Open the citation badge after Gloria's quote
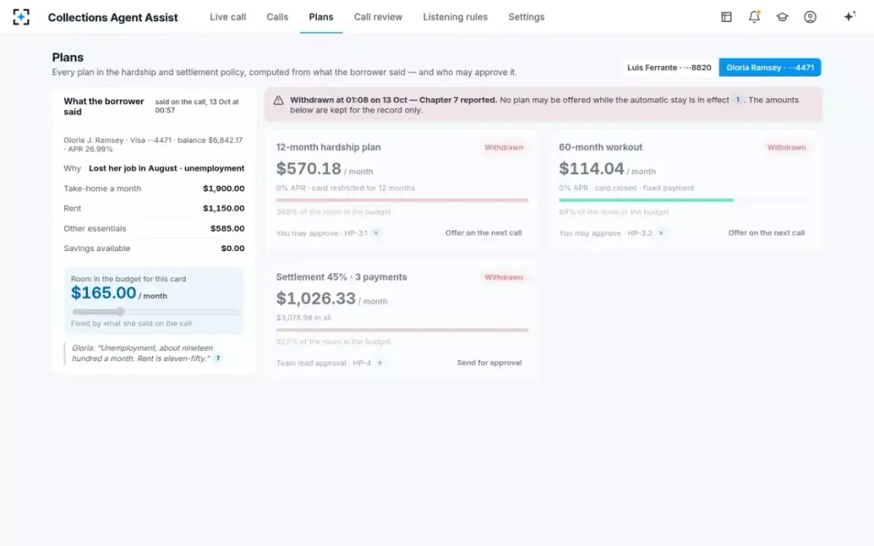 pos(217,358)
